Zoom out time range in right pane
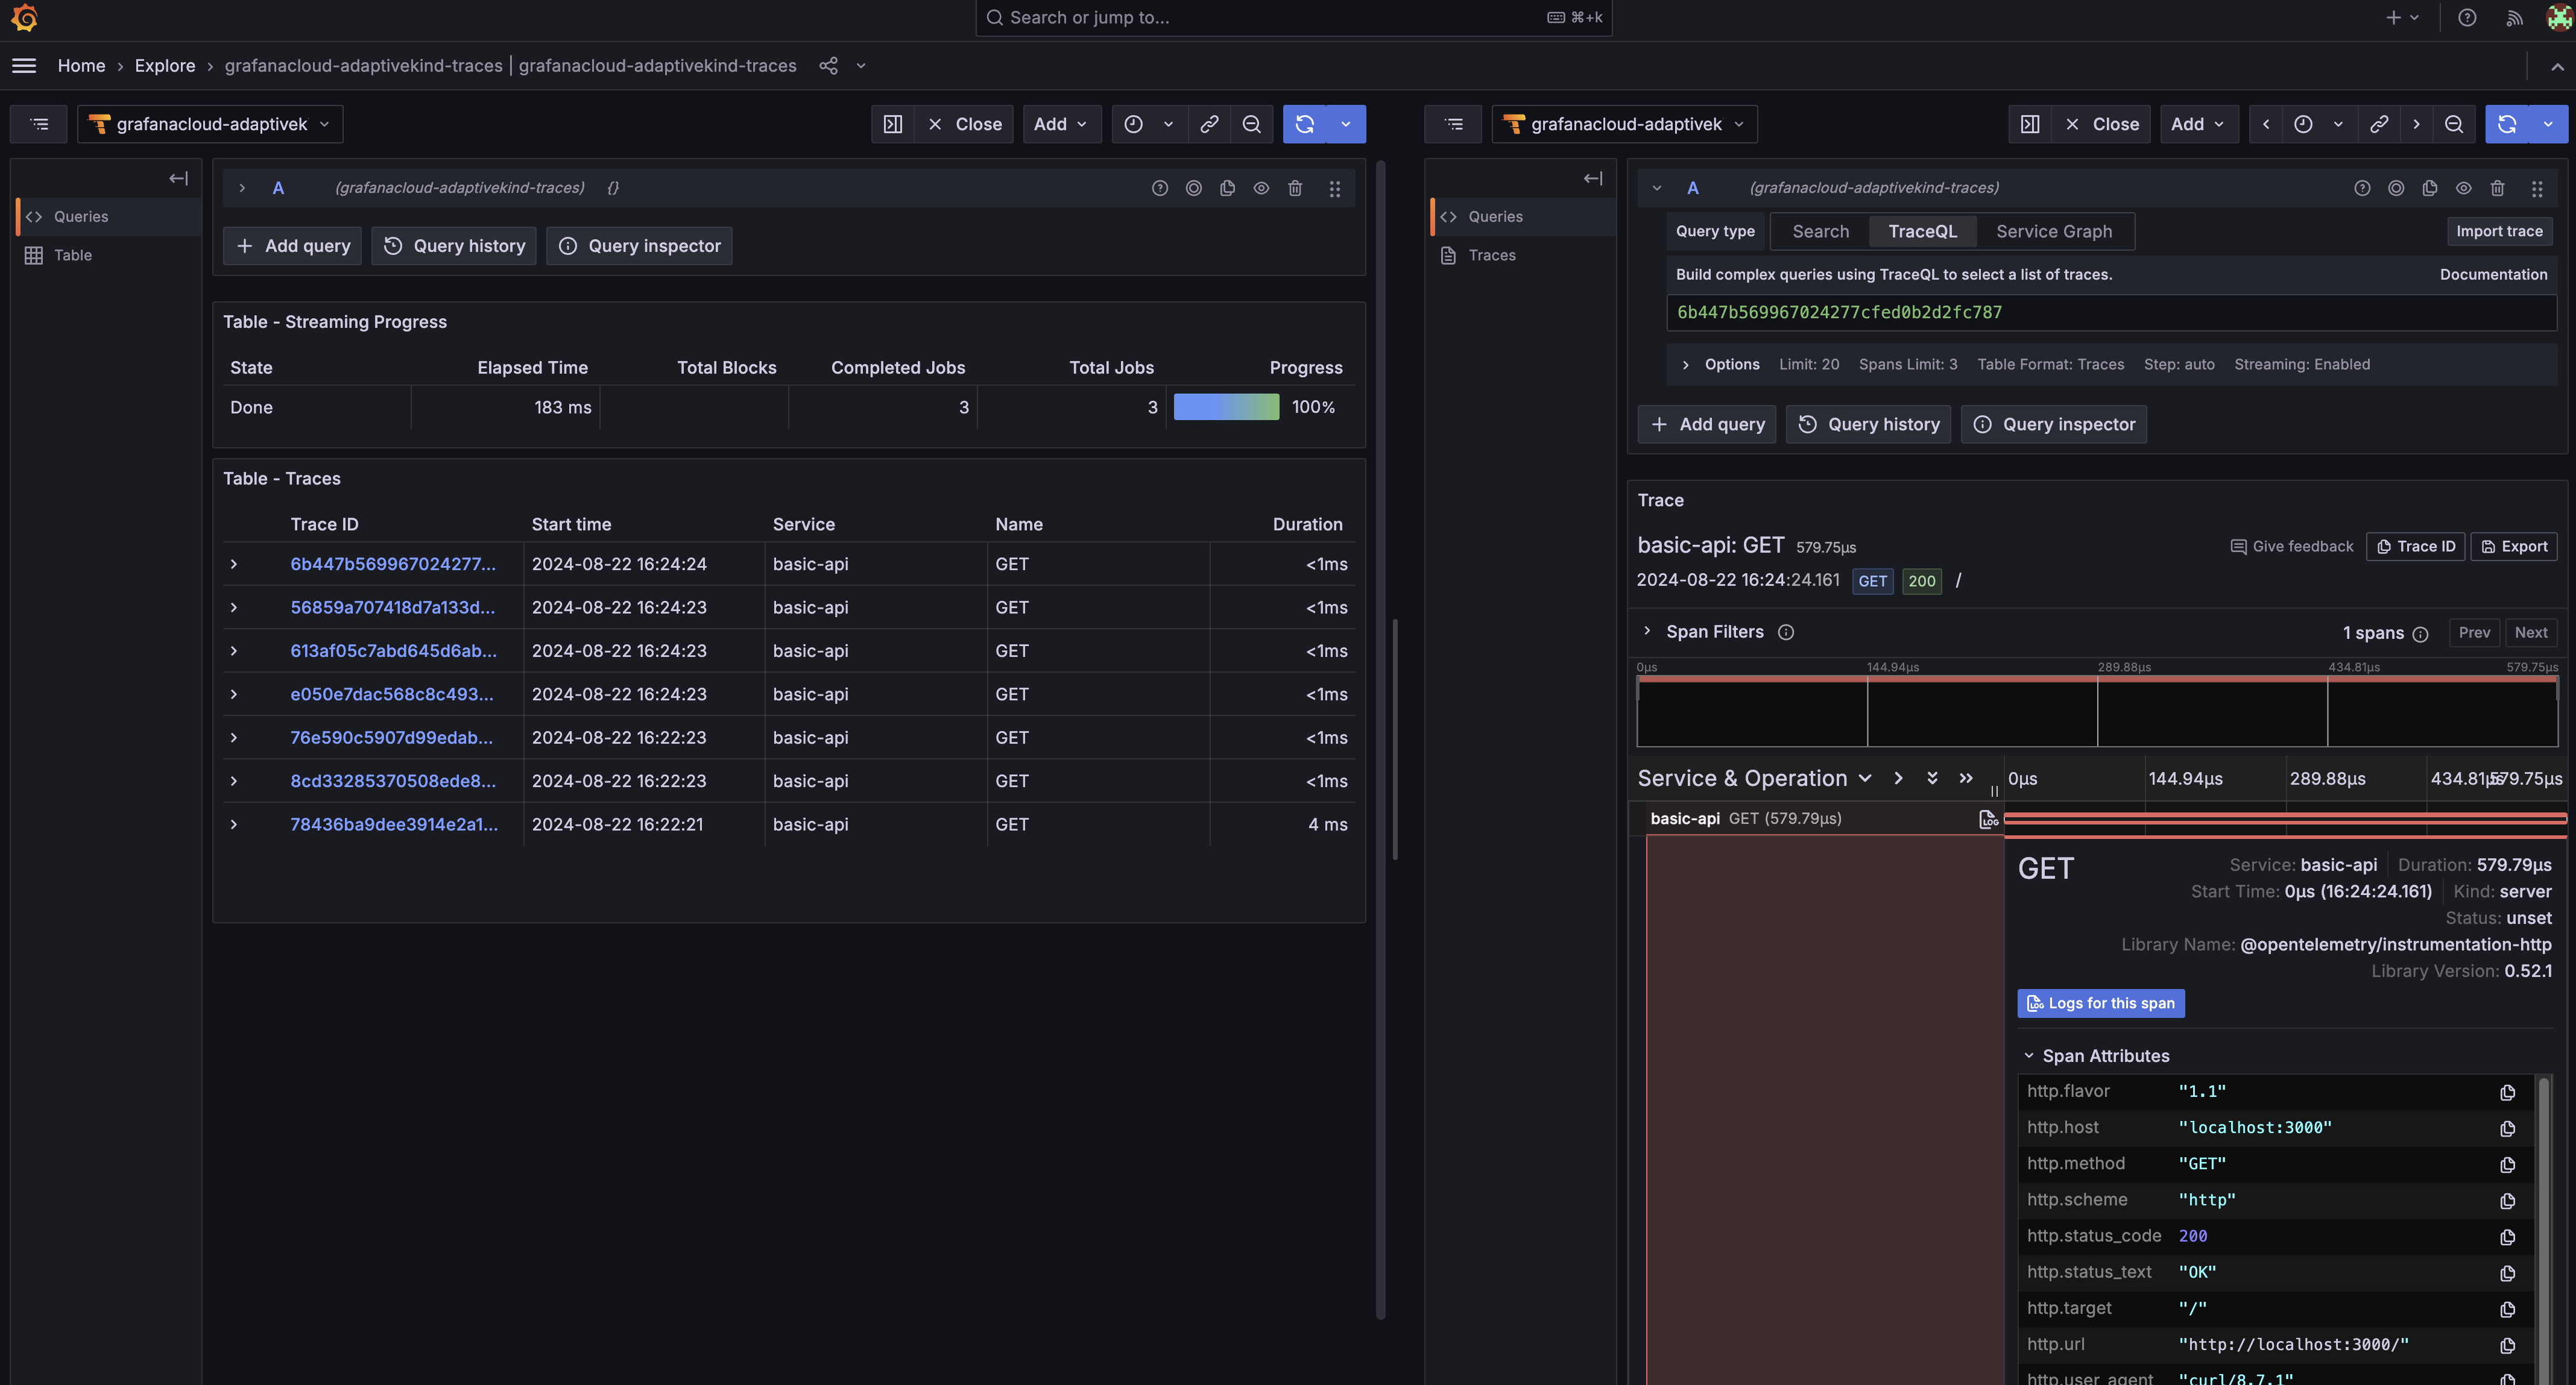This screenshot has height=1385, width=2576. (2454, 124)
